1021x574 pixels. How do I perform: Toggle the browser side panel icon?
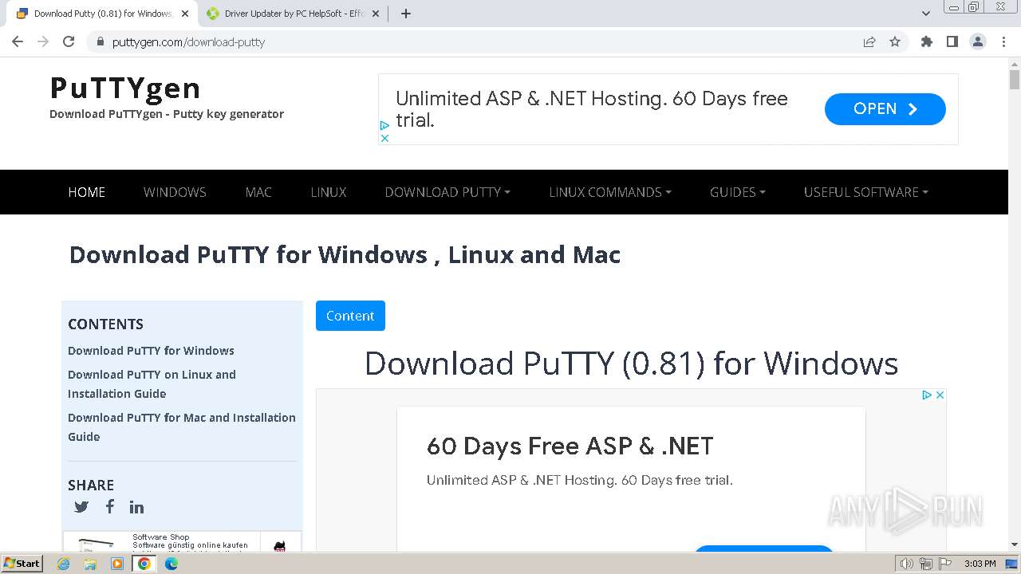[x=952, y=41]
